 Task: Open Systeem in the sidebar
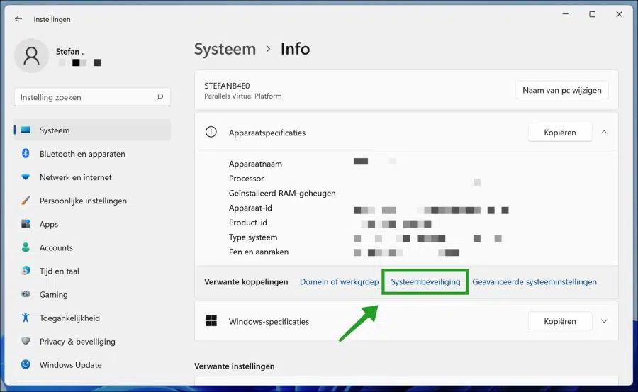[x=93, y=130]
